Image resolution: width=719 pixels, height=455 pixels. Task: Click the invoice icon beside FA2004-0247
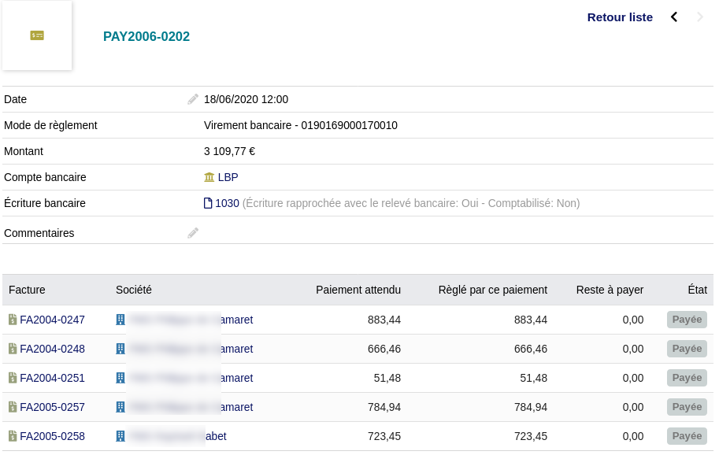click(13, 320)
